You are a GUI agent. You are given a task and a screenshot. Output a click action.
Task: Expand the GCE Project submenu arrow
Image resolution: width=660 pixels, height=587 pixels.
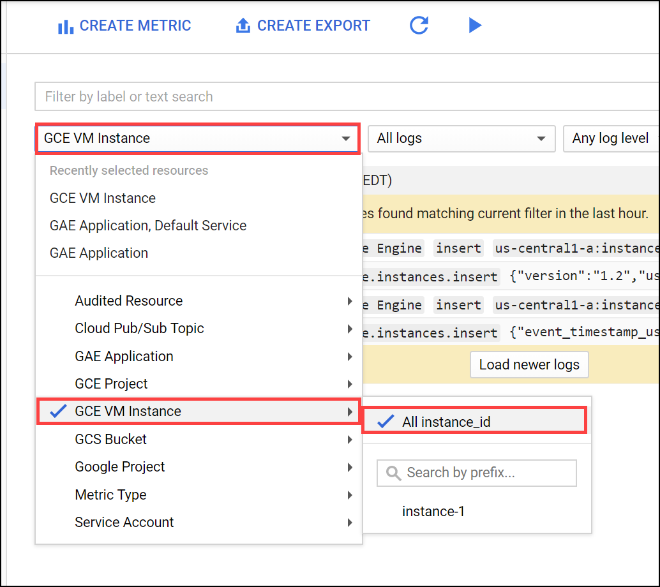(x=350, y=383)
